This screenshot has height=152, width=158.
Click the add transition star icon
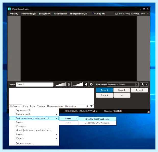click(x=143, y=85)
